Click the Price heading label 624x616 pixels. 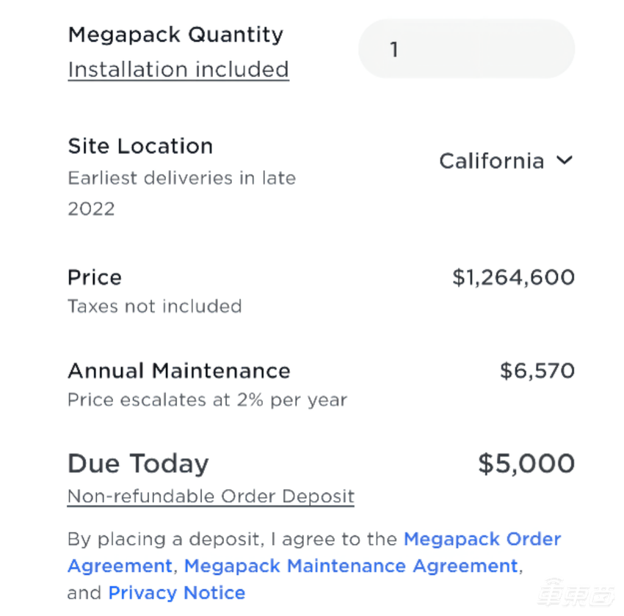(x=95, y=277)
